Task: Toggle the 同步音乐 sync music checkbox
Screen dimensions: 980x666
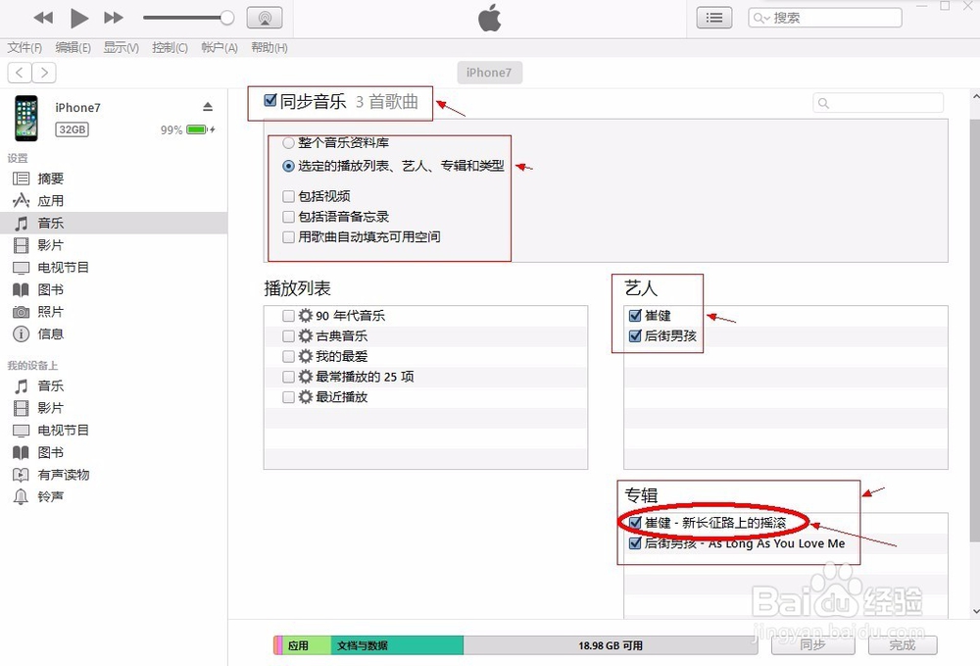Action: coord(270,100)
